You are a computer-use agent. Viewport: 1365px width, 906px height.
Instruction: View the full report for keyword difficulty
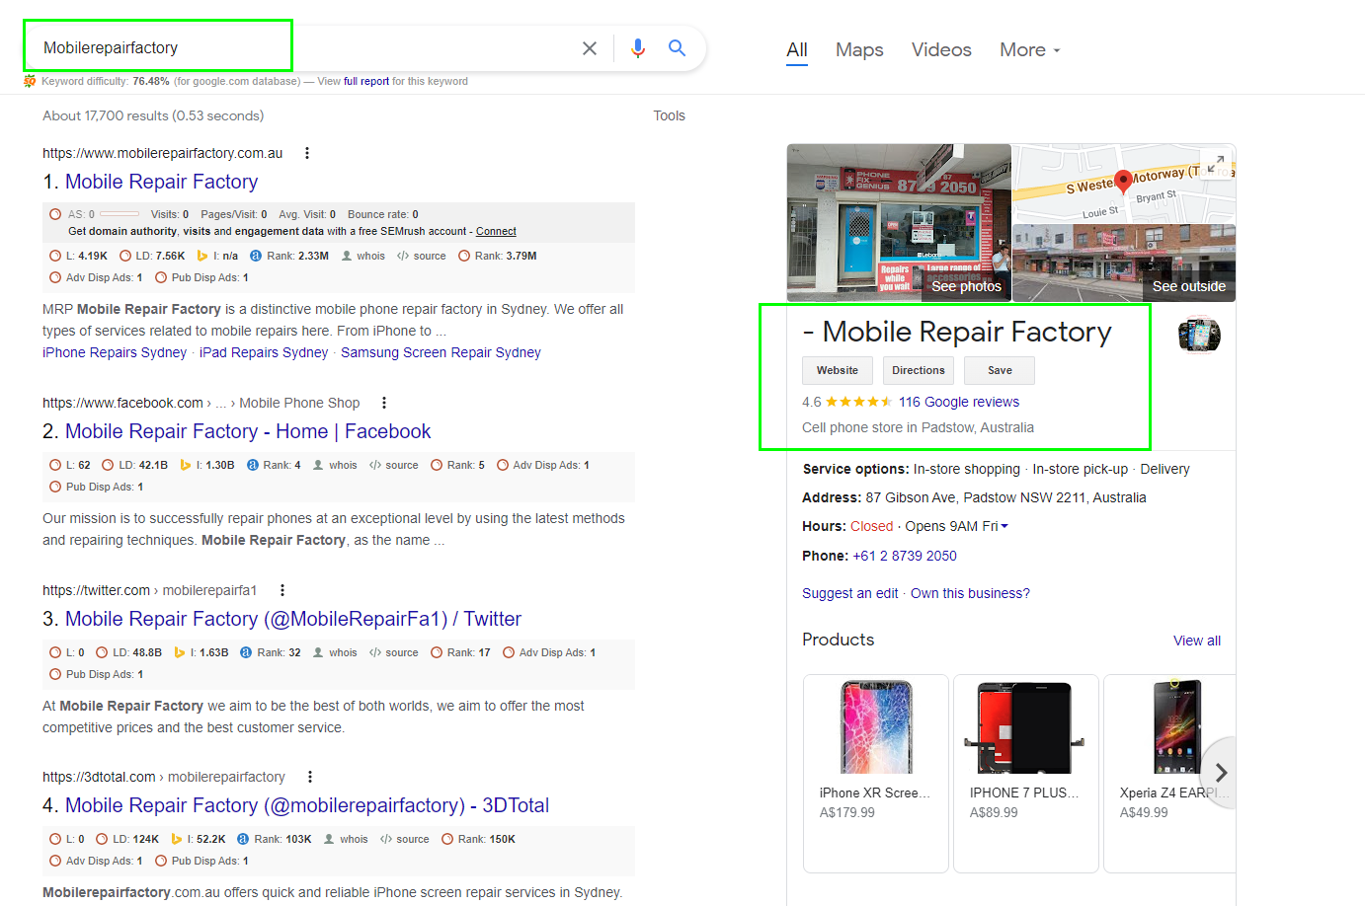pyautogui.click(x=366, y=81)
